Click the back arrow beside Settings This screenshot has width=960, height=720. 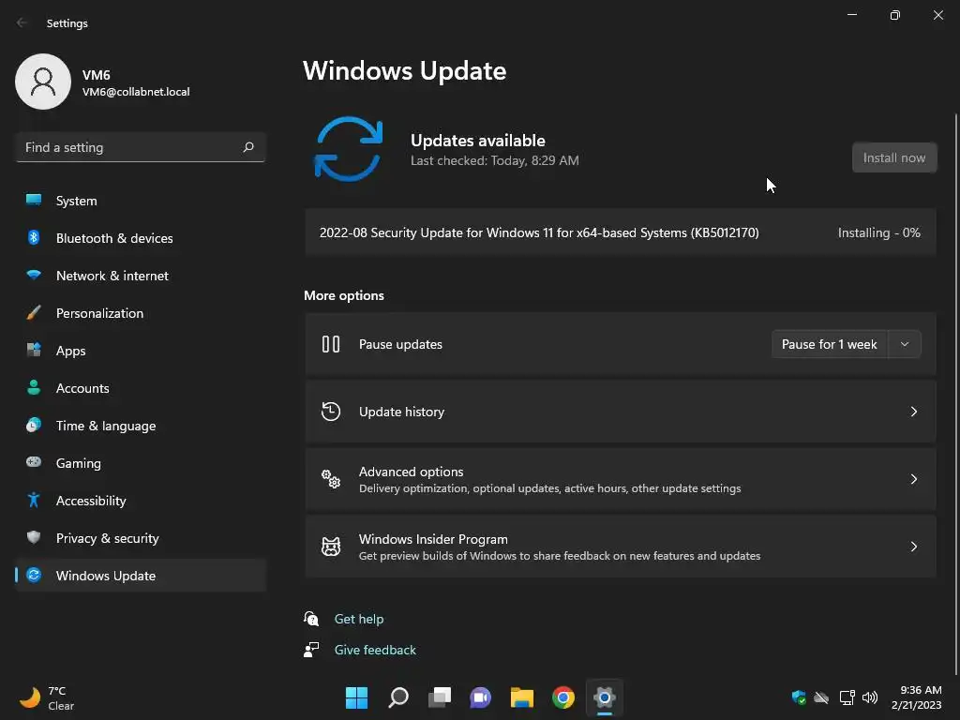tap(22, 22)
